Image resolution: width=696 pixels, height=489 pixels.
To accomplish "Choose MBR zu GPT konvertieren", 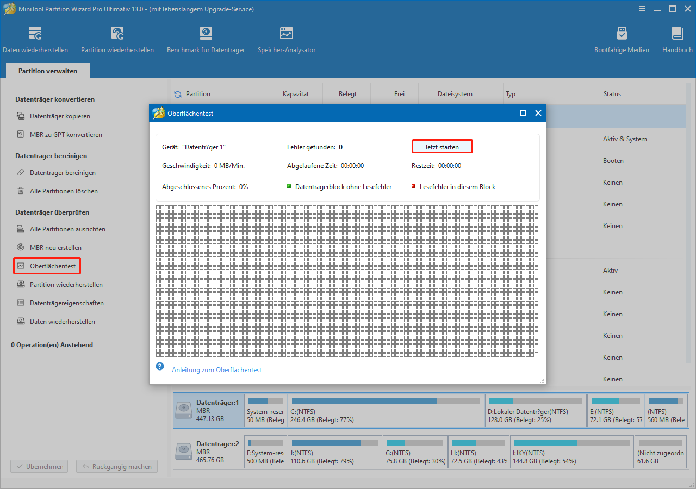I will (x=65, y=135).
